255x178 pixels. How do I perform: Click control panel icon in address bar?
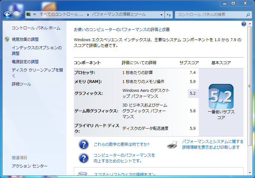pos(29,14)
